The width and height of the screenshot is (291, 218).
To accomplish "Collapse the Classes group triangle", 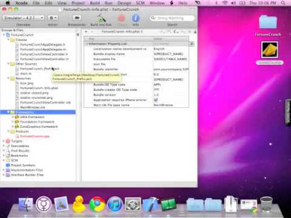I will click(x=8, y=40).
